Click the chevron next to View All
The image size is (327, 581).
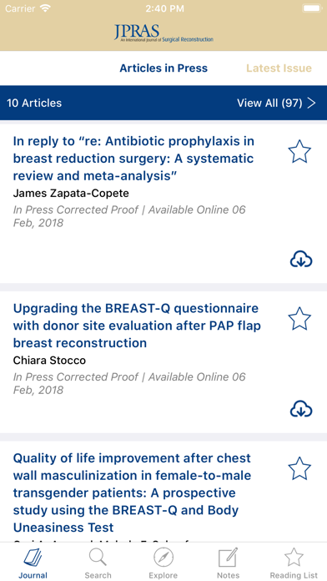(x=312, y=103)
